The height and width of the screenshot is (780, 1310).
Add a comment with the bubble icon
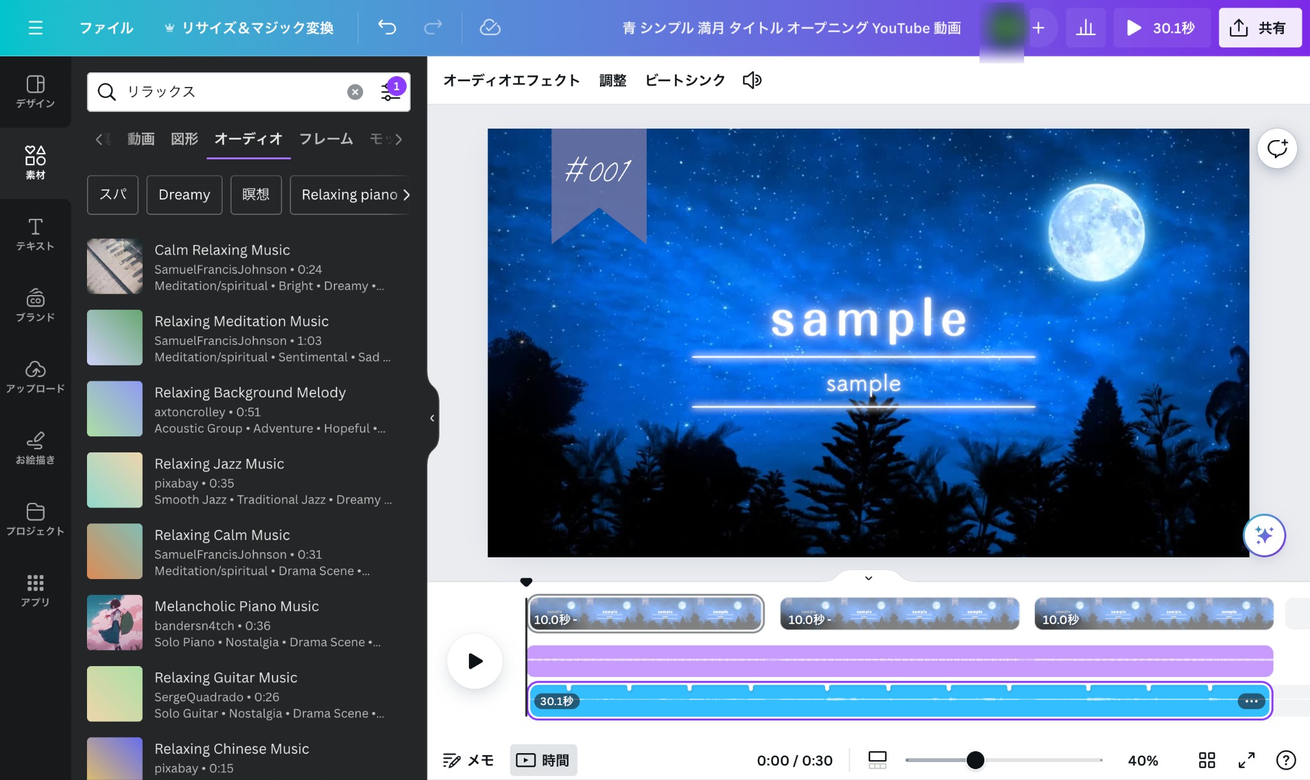[x=1277, y=148]
